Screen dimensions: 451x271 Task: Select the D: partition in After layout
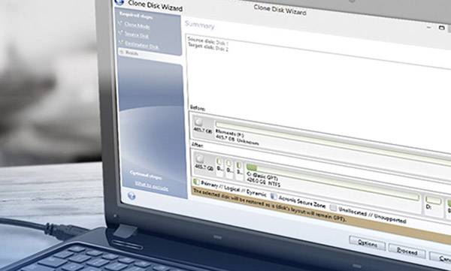coord(433,202)
